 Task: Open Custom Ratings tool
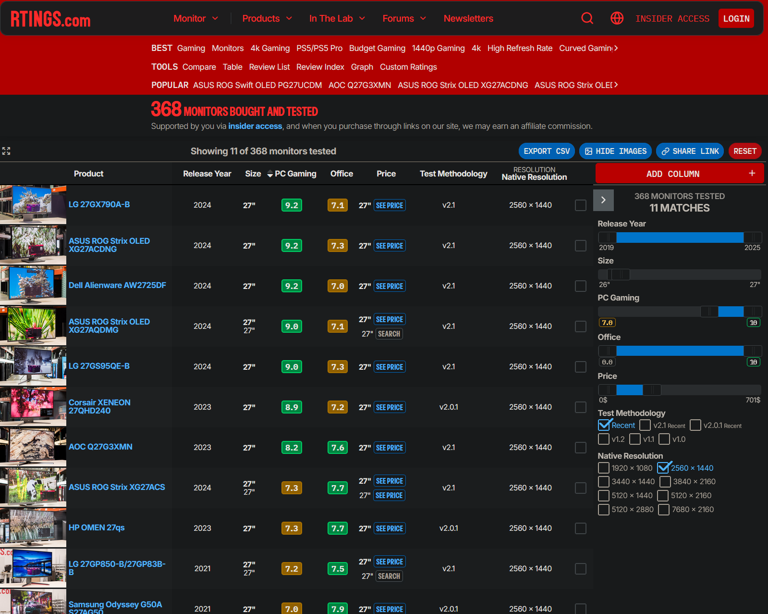408,67
